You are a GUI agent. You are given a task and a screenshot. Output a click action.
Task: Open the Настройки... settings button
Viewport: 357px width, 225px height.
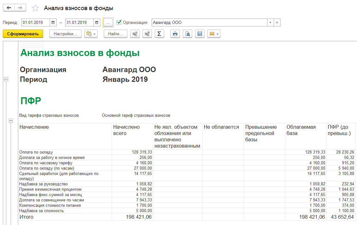(65, 34)
